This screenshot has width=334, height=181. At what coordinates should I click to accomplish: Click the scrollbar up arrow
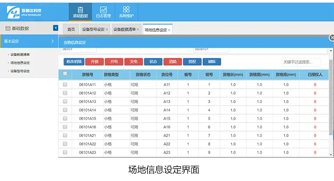point(331,50)
